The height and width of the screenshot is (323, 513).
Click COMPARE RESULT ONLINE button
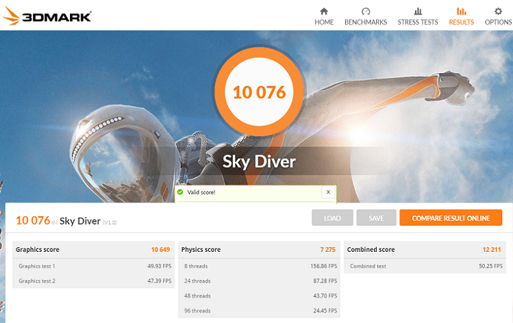pyautogui.click(x=451, y=218)
